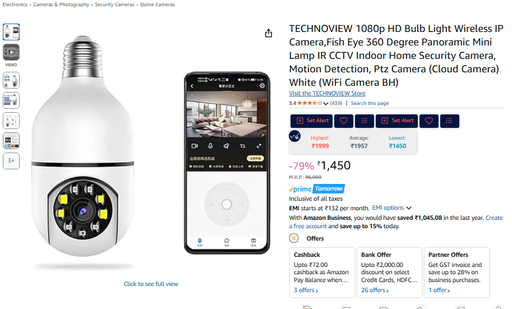The image size is (512, 309).
Task: Click the price history chart icon
Action: coord(295,136)
